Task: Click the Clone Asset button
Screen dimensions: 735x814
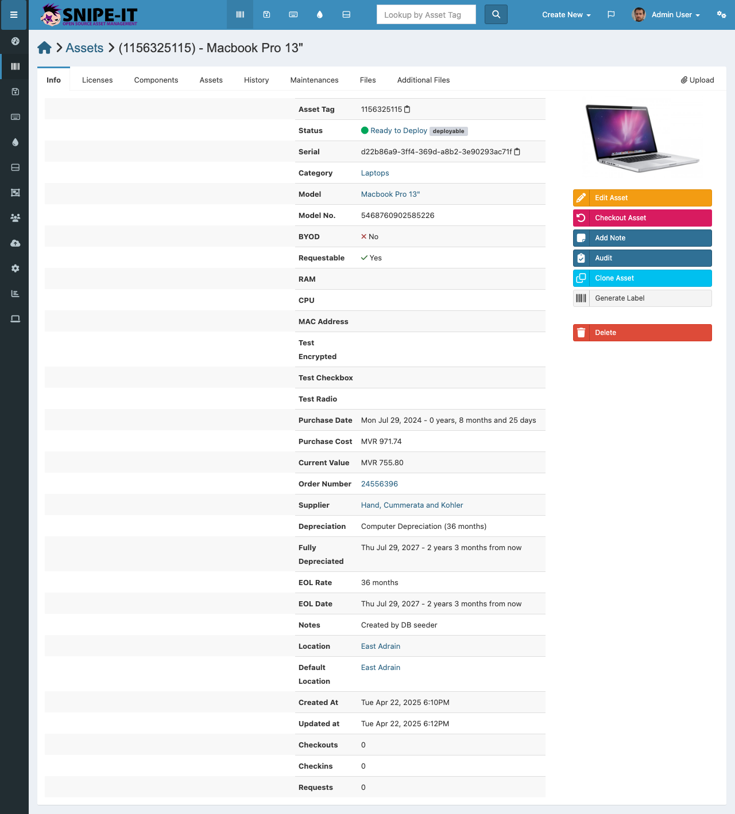Action: [642, 278]
